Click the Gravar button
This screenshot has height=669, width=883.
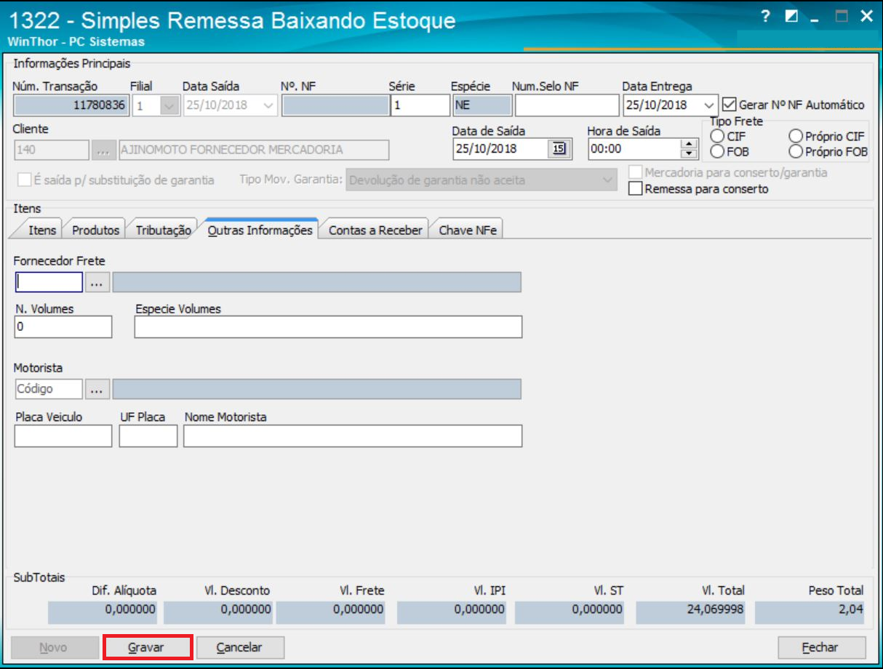pyautogui.click(x=148, y=647)
